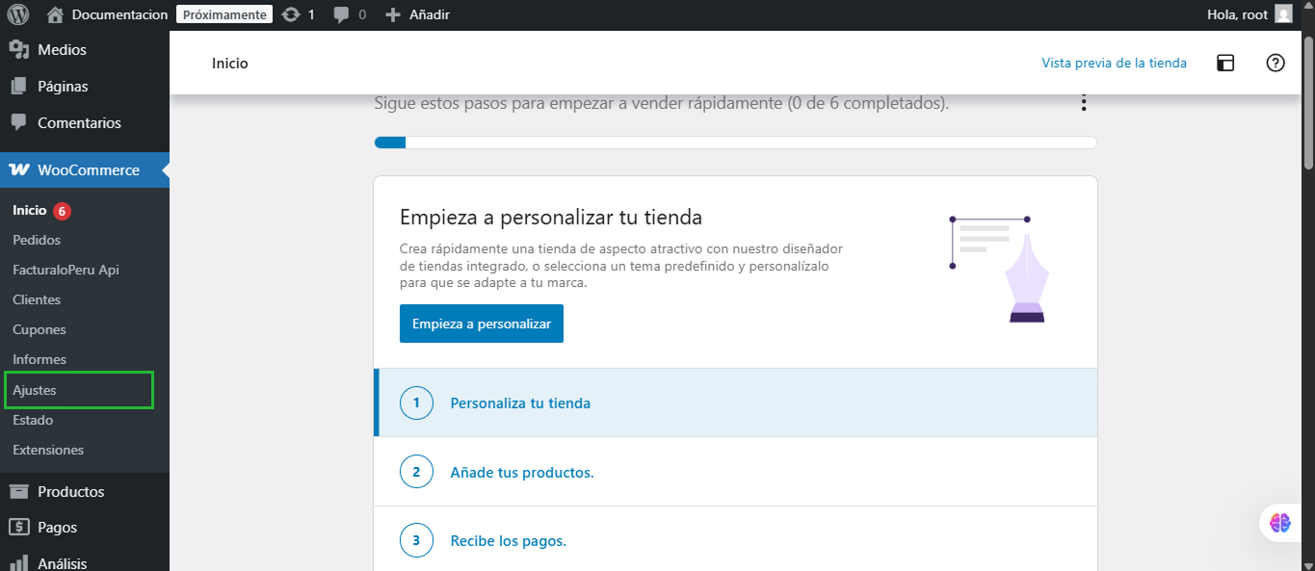
Task: Click the activity panel layout icon
Action: point(1225,64)
